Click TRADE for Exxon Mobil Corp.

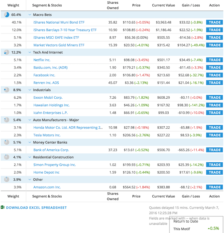(214, 97)
